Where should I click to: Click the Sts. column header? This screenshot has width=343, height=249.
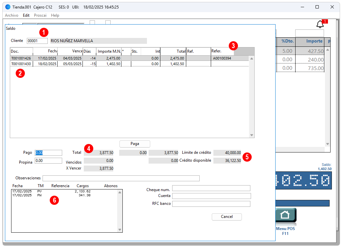point(136,51)
